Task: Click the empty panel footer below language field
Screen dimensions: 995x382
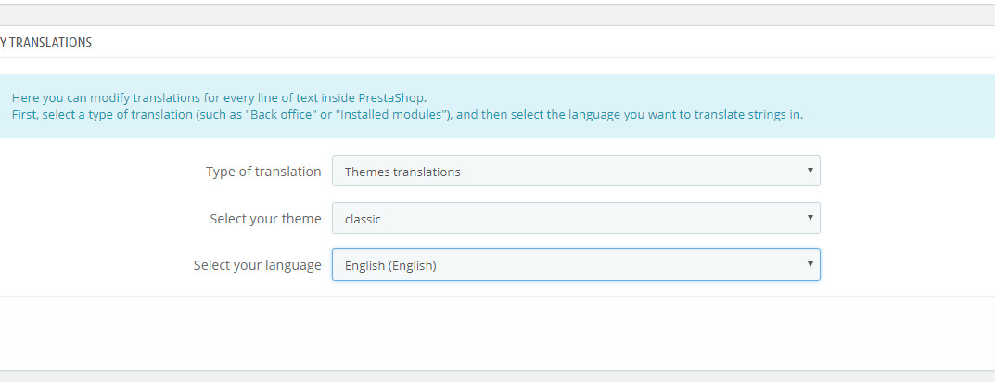Action: point(497,333)
